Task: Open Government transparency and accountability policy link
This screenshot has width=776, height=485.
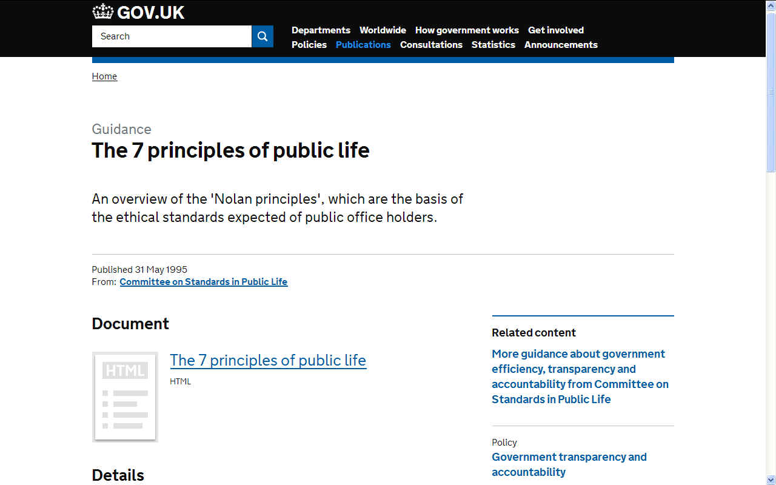Action: (x=569, y=464)
